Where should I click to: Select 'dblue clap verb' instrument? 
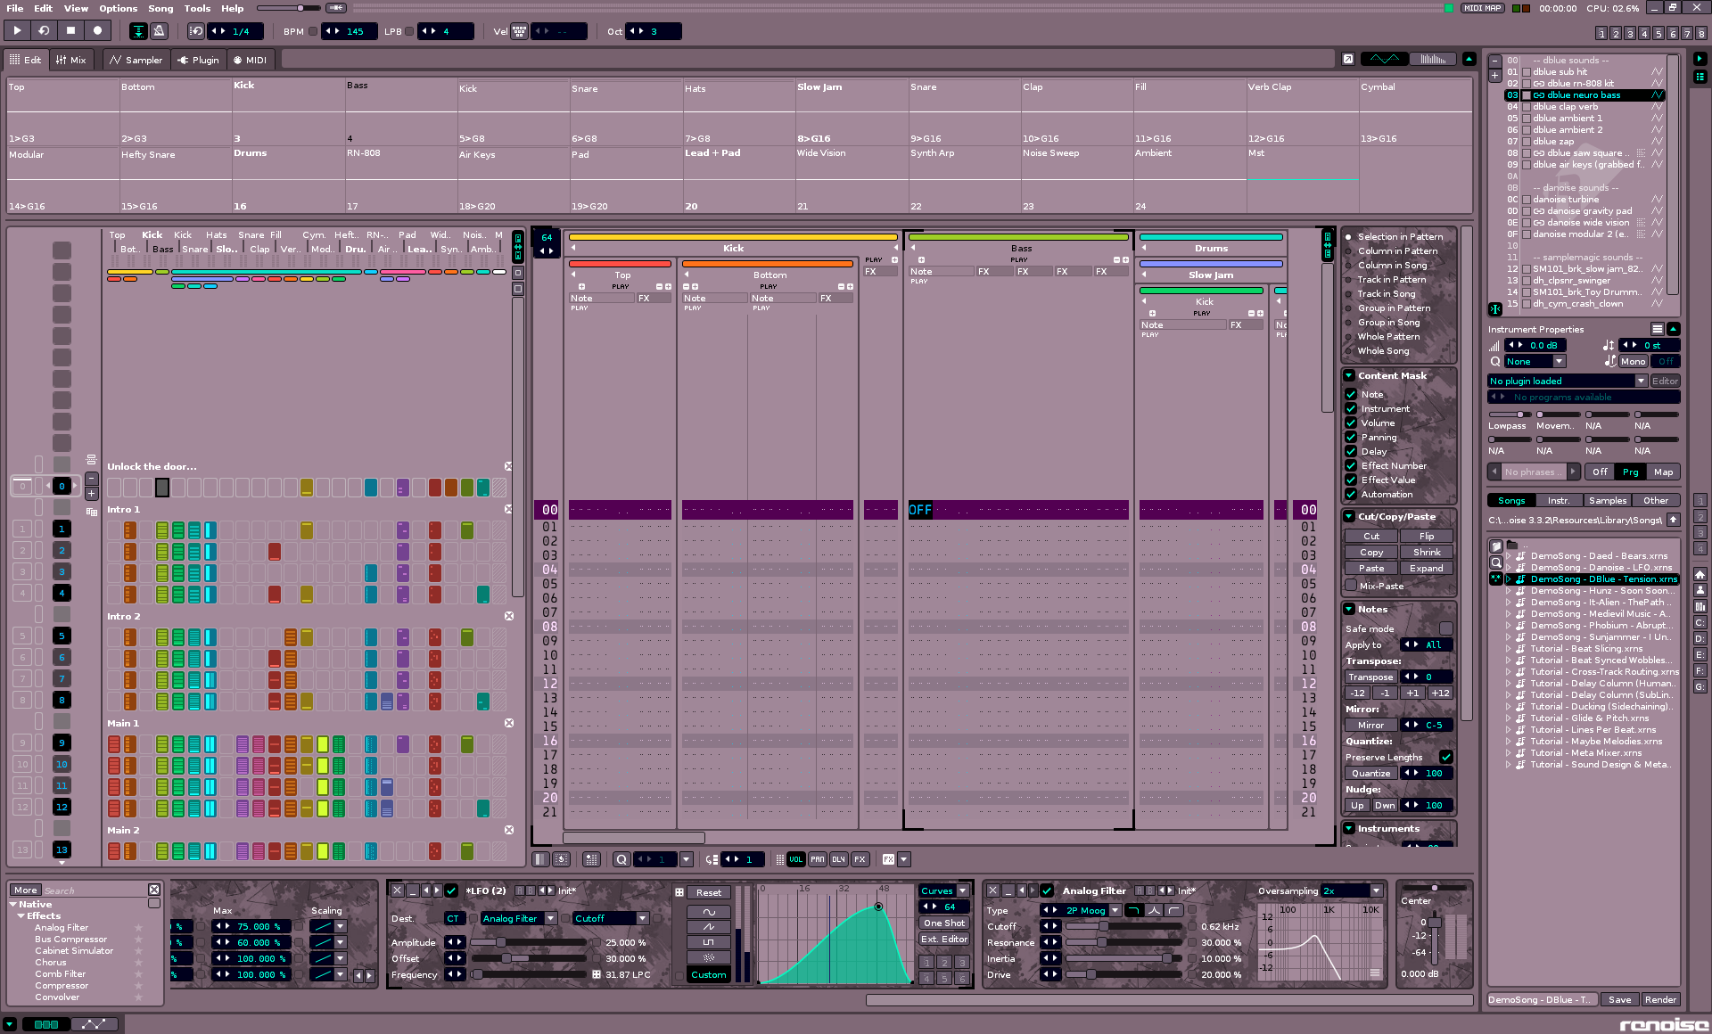[1565, 106]
